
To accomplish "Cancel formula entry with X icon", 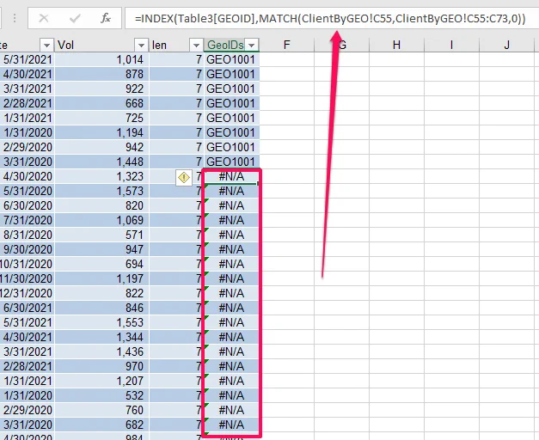I will [44, 18].
